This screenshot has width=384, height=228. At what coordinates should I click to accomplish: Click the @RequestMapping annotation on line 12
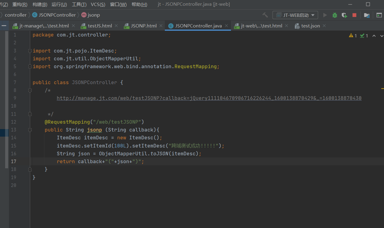click(x=67, y=122)
